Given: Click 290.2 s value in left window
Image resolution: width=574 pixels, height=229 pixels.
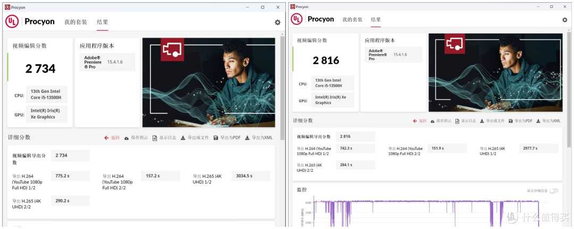Looking at the screenshot, I should pyautogui.click(x=70, y=200).
